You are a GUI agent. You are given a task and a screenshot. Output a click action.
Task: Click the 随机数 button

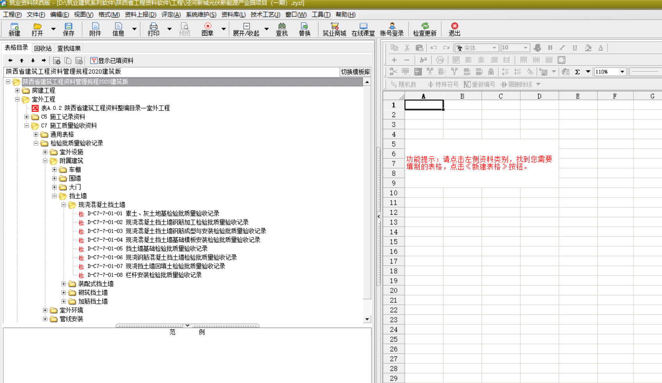404,84
